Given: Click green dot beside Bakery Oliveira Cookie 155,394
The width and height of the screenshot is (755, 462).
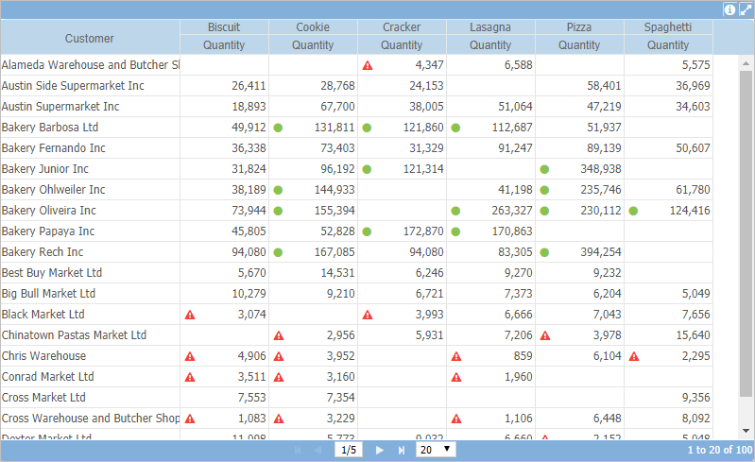Looking at the screenshot, I should pyautogui.click(x=278, y=211).
